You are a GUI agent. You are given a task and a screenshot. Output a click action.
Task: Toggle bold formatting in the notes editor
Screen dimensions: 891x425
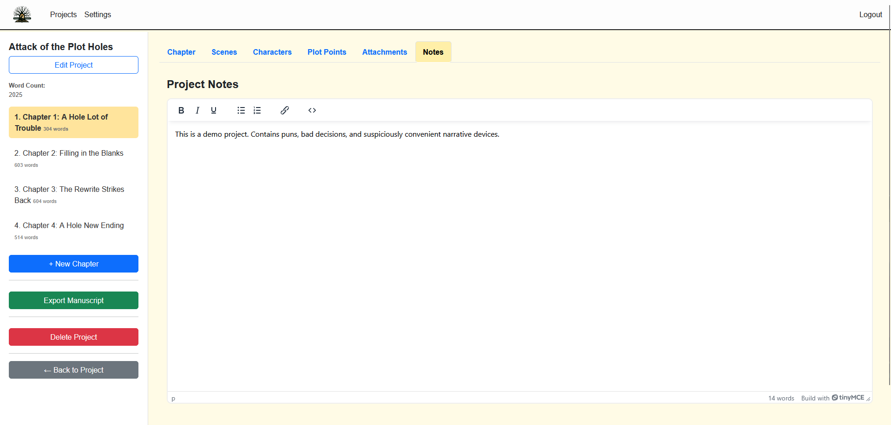click(181, 110)
